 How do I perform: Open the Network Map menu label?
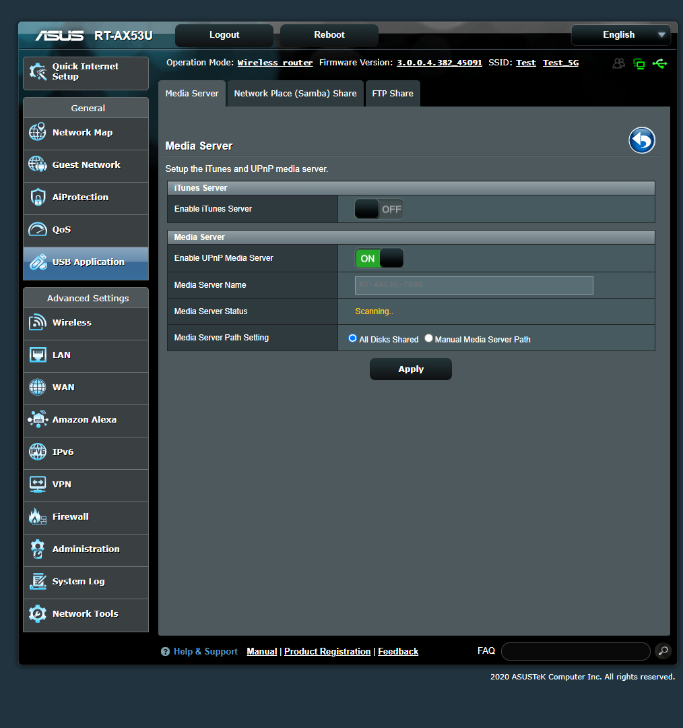(83, 132)
